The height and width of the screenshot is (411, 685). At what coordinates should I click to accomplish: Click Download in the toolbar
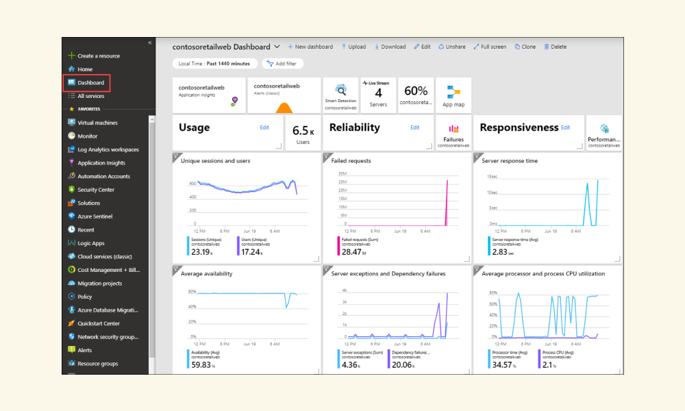pyautogui.click(x=390, y=47)
